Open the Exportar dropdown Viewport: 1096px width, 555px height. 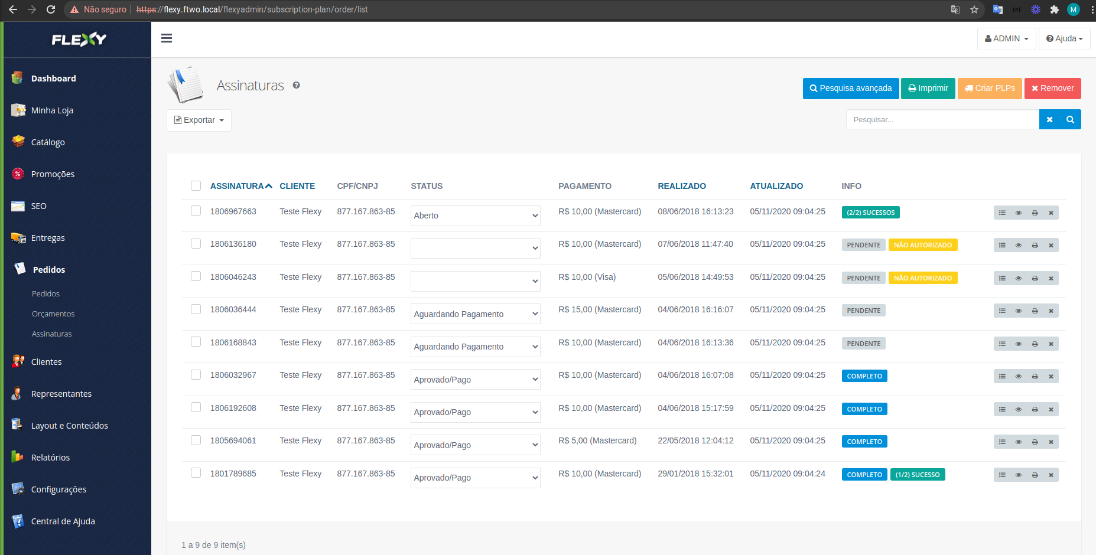pyautogui.click(x=199, y=120)
